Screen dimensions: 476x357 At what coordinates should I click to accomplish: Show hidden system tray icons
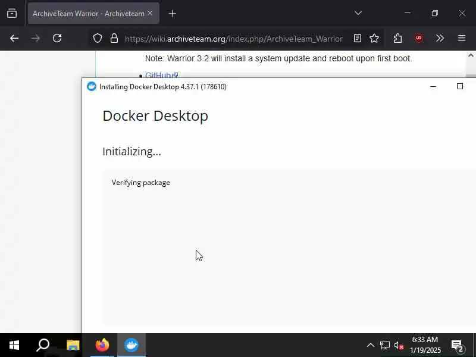coord(371,345)
